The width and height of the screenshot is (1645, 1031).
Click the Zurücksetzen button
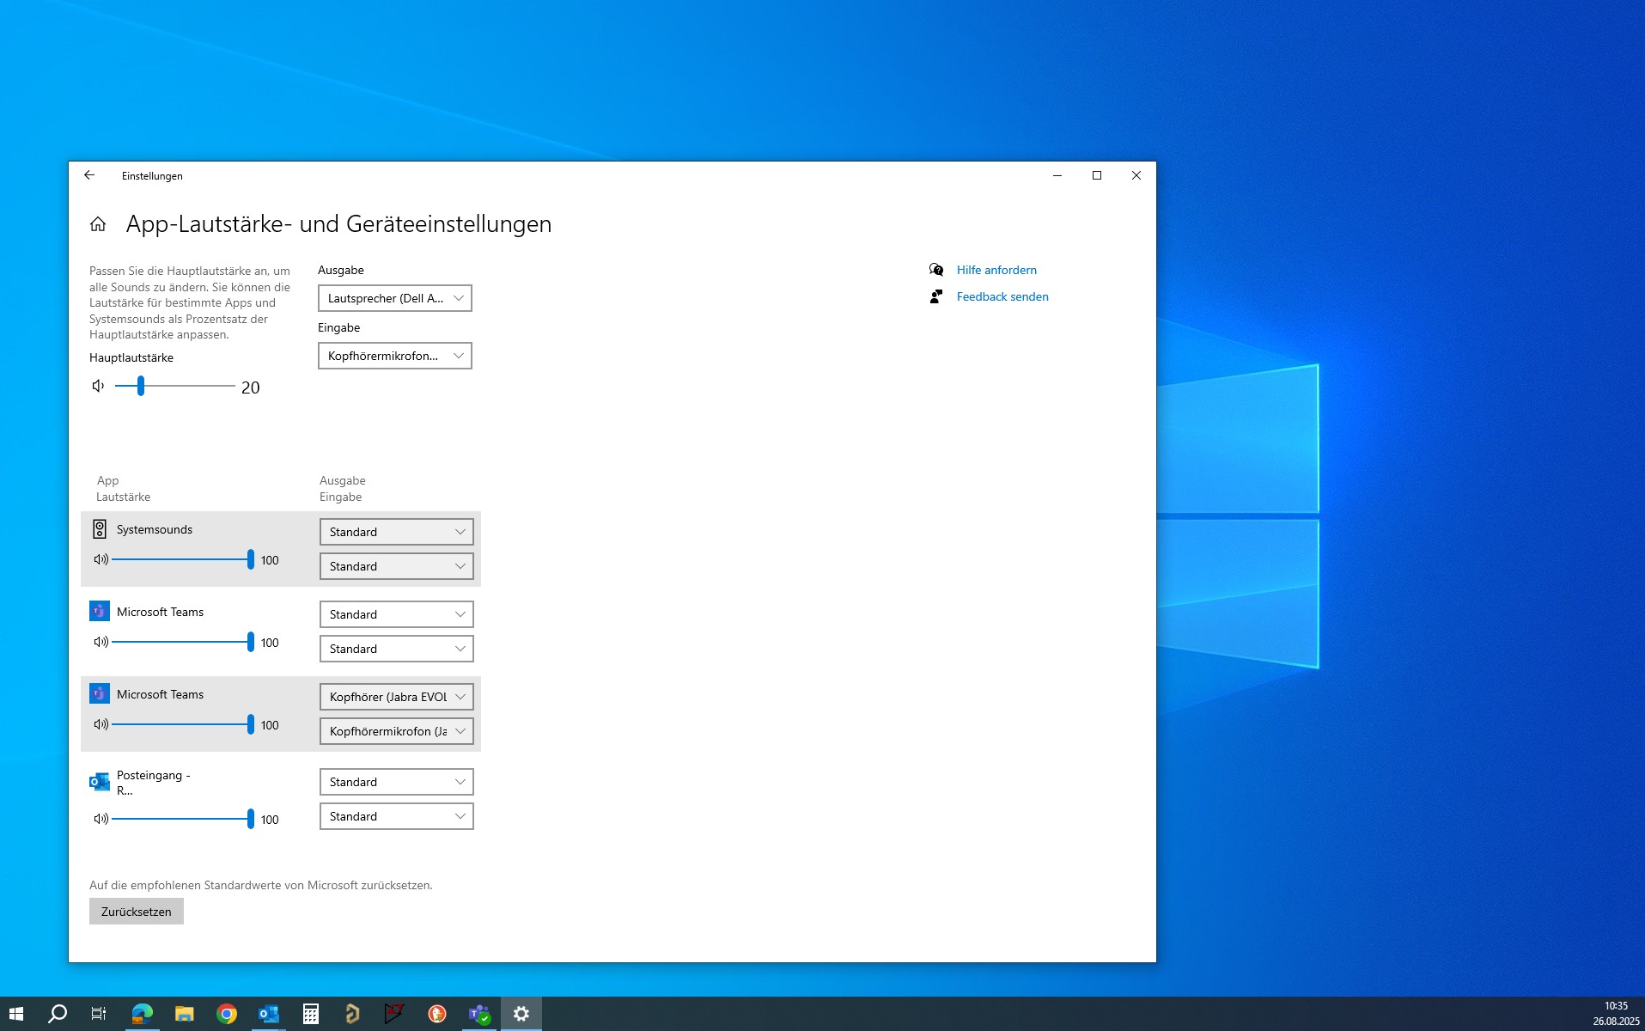pyautogui.click(x=137, y=912)
